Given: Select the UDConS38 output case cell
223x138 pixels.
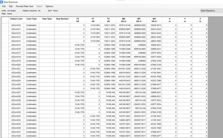Looking at the screenshot, I should click(x=16, y=136).
